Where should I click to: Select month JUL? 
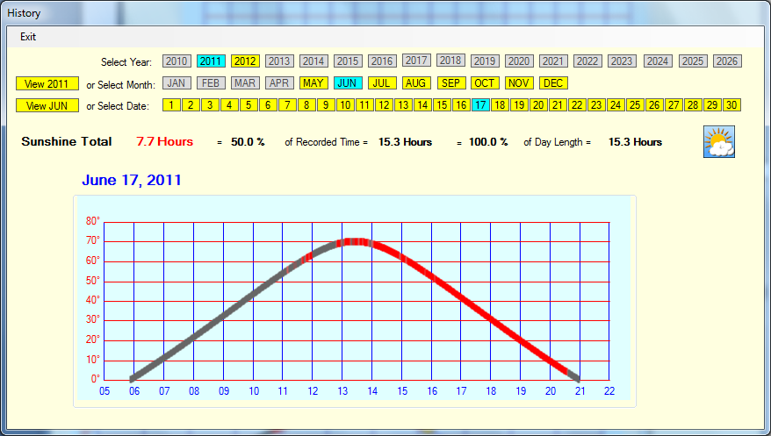382,83
